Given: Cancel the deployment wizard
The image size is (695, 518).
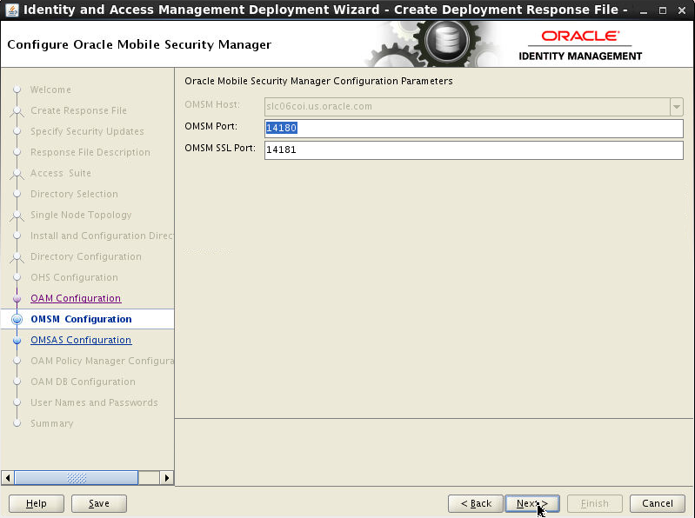Looking at the screenshot, I should [x=658, y=503].
